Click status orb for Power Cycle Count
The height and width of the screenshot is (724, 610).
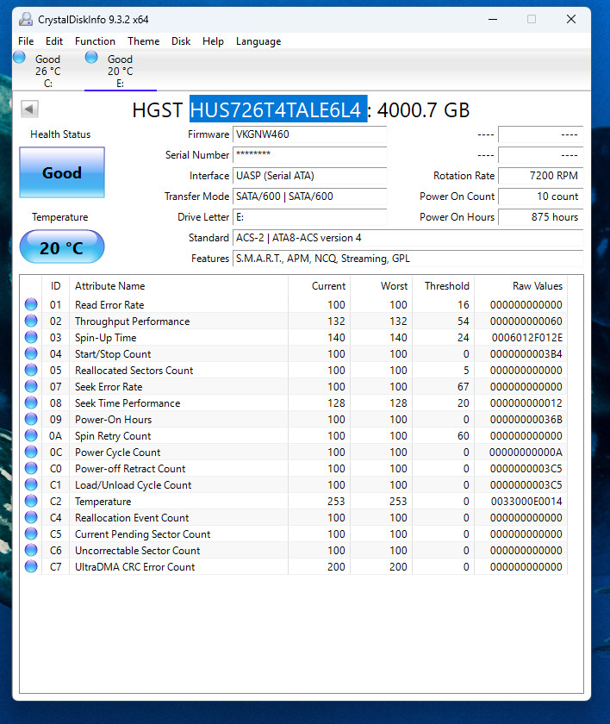pos(31,452)
